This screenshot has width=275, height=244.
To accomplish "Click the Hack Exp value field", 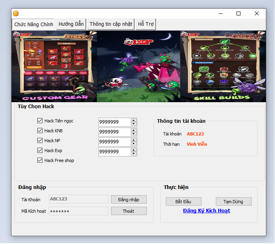I will (115, 152).
